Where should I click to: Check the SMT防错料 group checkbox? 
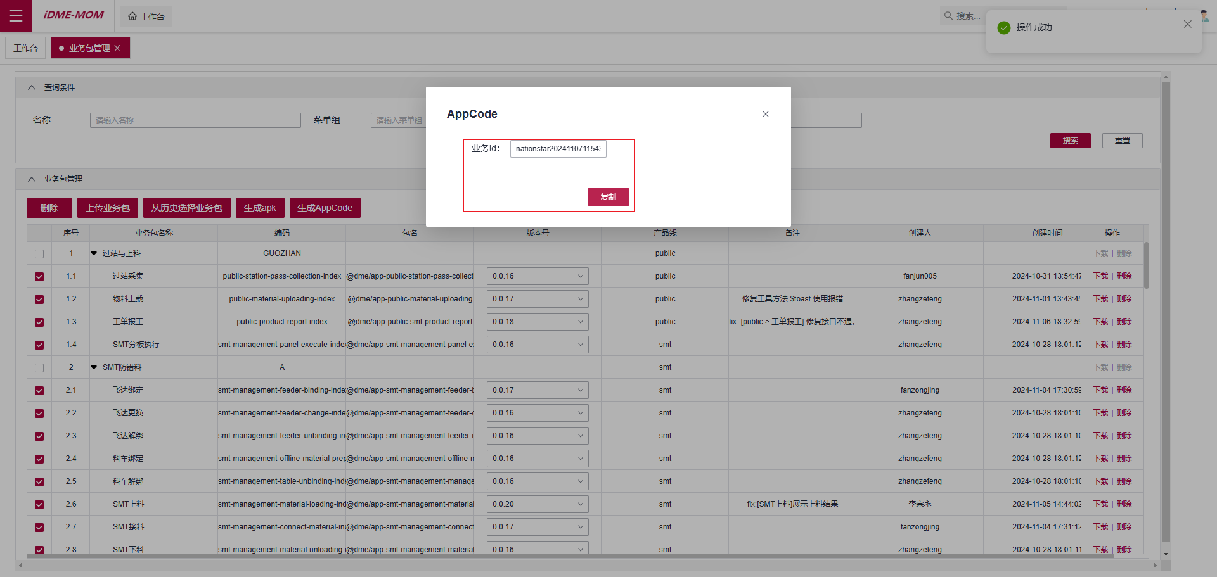[x=39, y=368]
